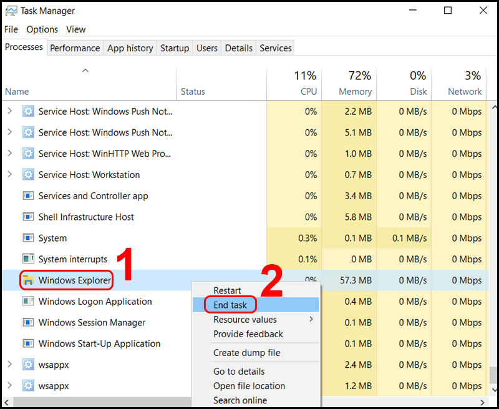Click the Windows Start-Up Application icon
This screenshot has width=499, height=409.
click(x=28, y=343)
